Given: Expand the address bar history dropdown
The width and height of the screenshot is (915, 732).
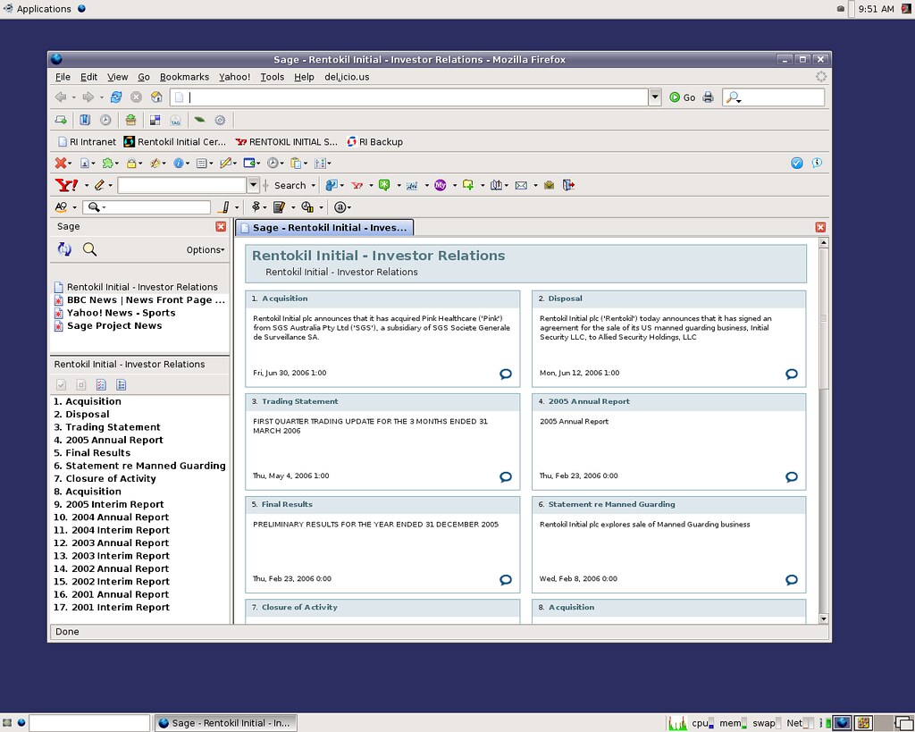Looking at the screenshot, I should tap(655, 97).
